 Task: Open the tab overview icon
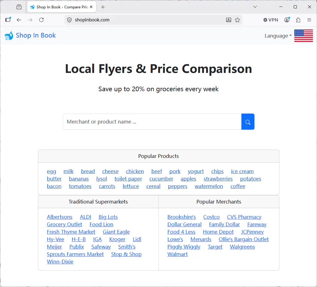pyautogui.click(x=19, y=7)
